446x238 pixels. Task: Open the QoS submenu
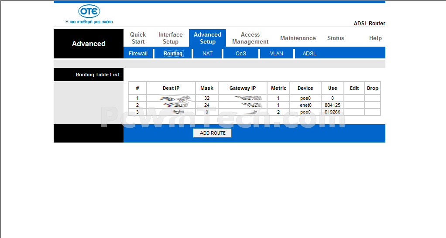pos(240,53)
